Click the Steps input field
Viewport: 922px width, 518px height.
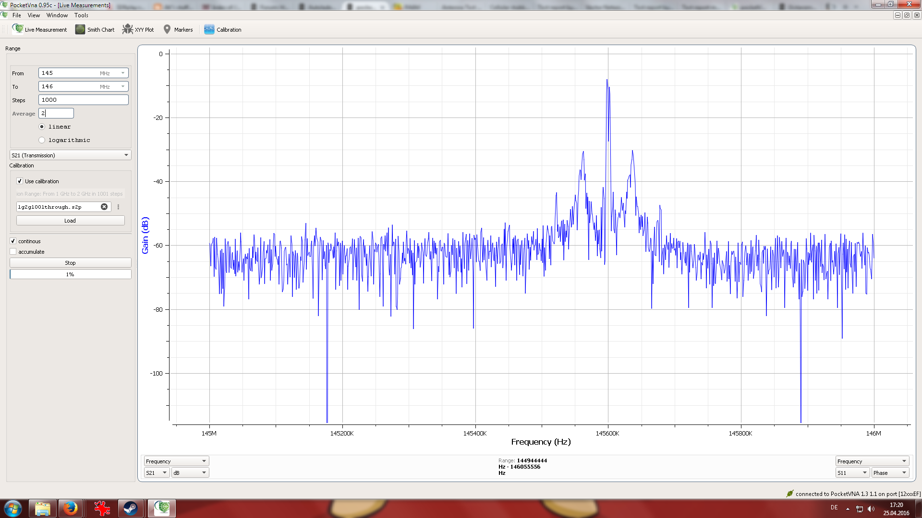pyautogui.click(x=83, y=100)
